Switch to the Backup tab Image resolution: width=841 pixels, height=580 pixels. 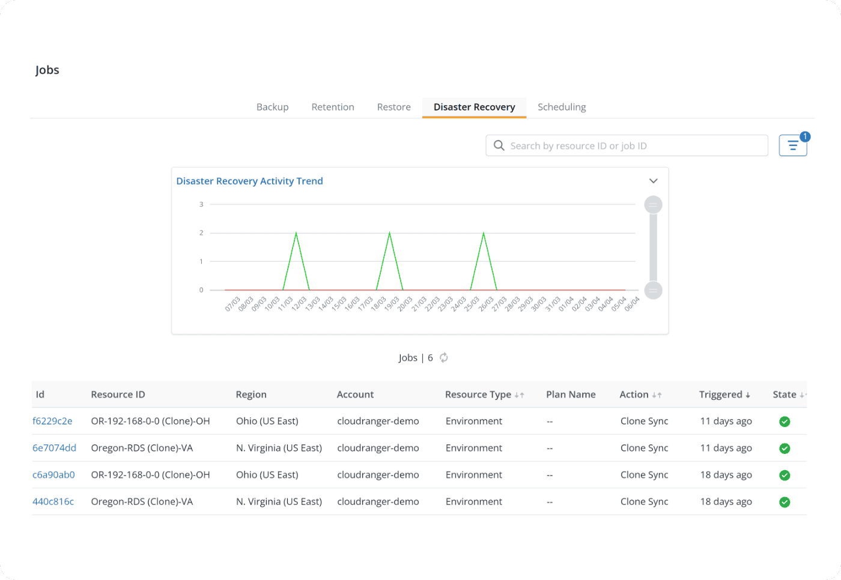272,107
